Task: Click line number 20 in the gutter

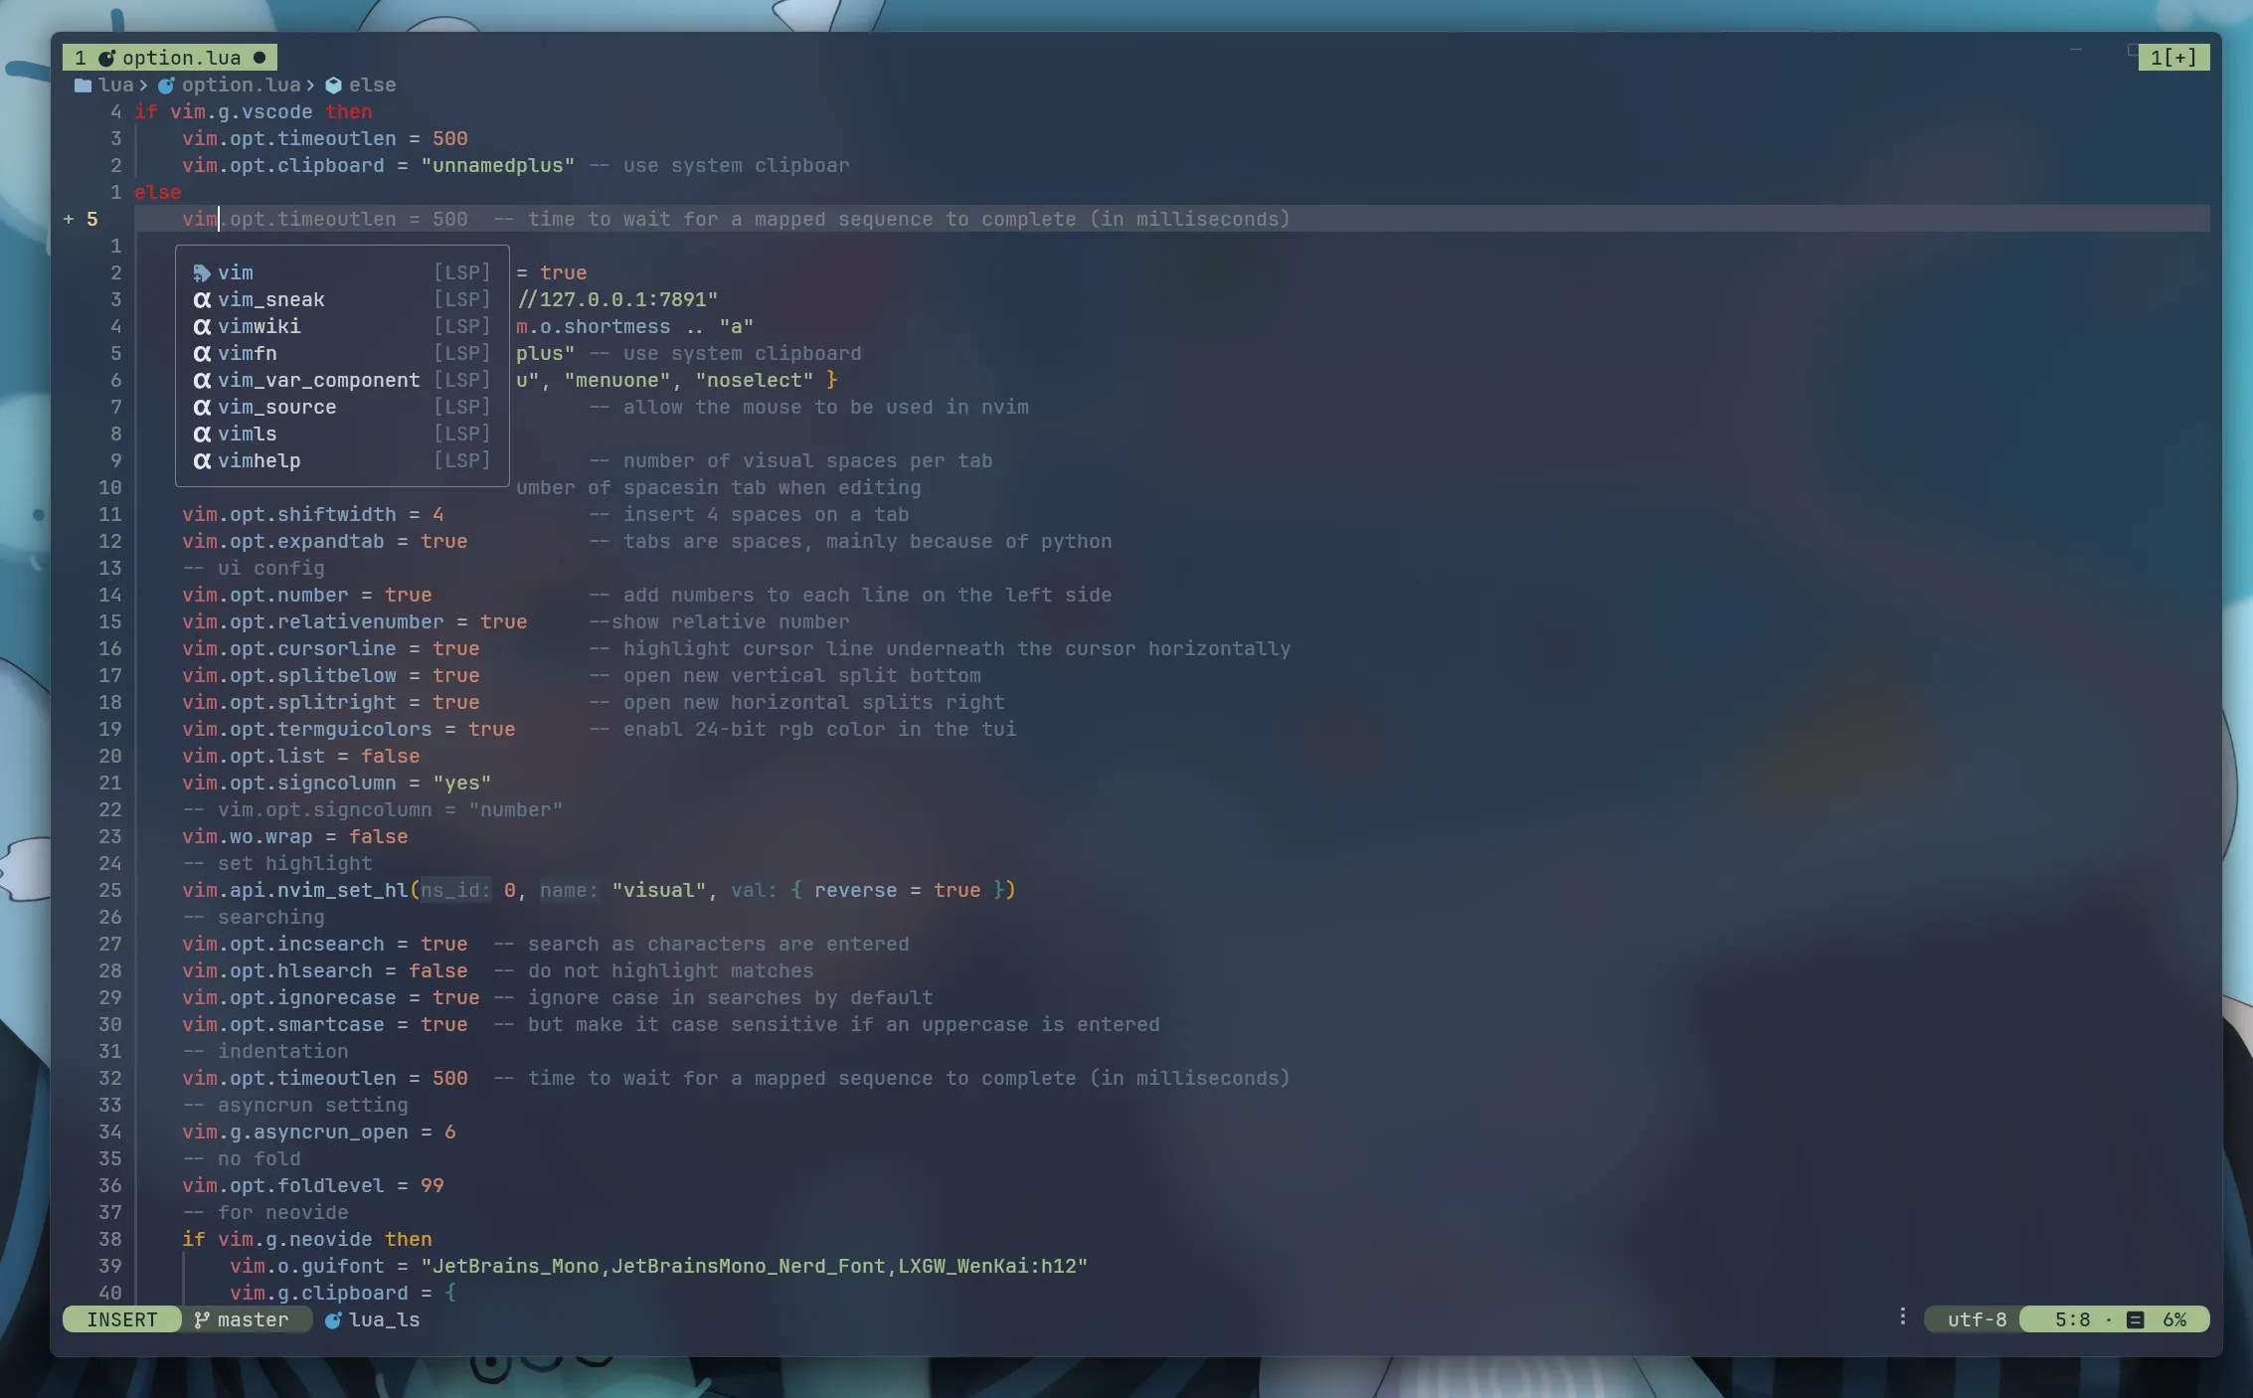Action: point(109,756)
